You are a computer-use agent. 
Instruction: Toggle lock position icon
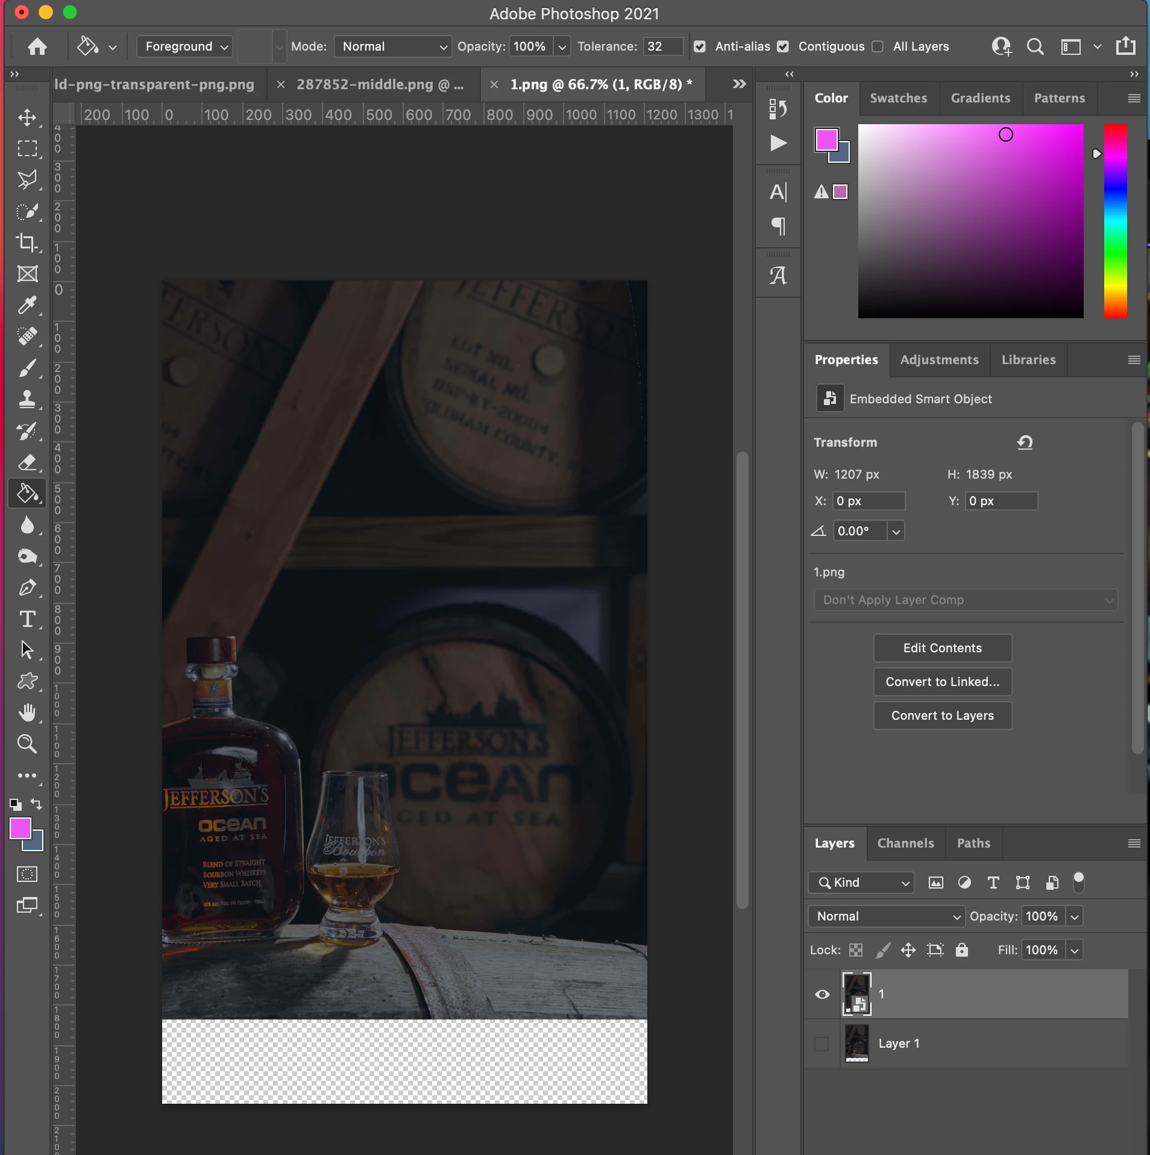[x=908, y=950]
